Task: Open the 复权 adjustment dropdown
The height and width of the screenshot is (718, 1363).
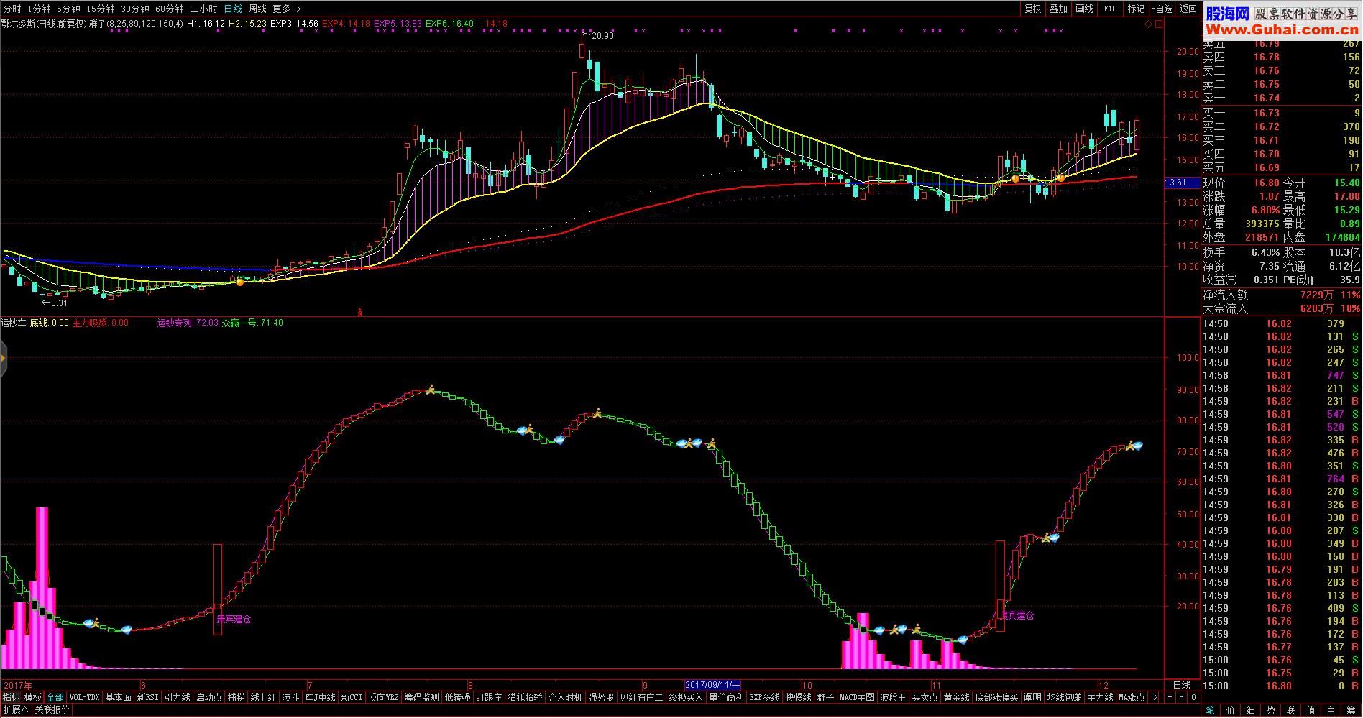Action: [x=1033, y=9]
